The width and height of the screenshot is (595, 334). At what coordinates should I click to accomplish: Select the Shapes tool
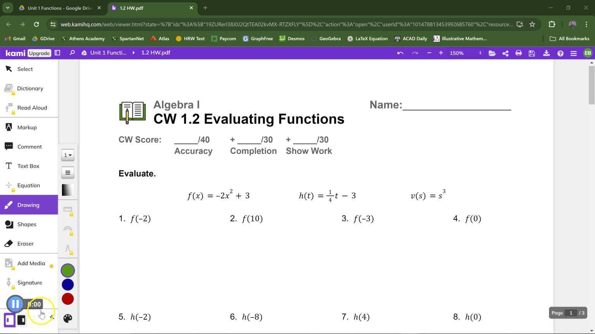pyautogui.click(x=27, y=224)
